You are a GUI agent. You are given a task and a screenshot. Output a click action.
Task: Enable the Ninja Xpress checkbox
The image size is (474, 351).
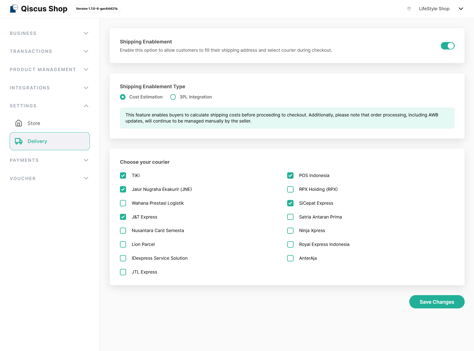pos(290,231)
